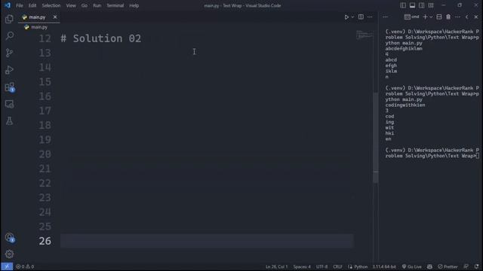Kill the terminal with trash icon
This screenshot has height=271, width=483.
(448, 17)
